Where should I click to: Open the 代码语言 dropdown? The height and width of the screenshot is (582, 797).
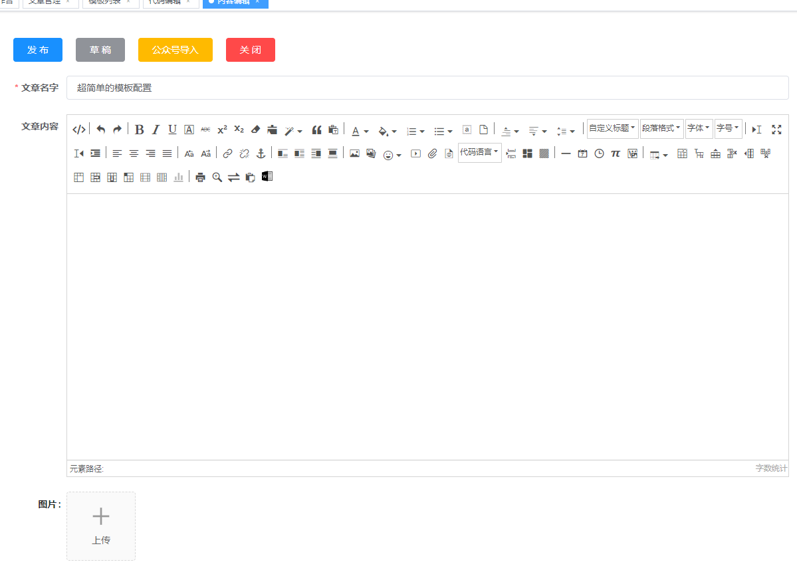click(479, 153)
